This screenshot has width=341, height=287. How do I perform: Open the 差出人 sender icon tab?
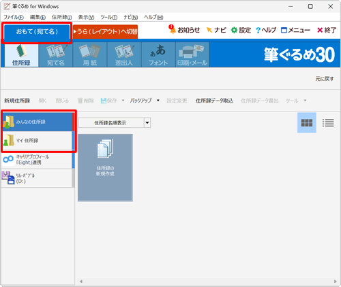[124, 55]
